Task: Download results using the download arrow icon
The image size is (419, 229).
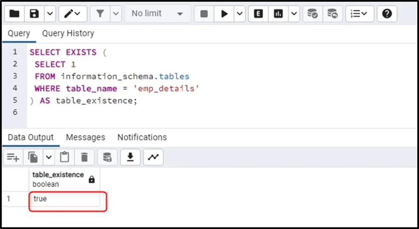Action: point(130,157)
